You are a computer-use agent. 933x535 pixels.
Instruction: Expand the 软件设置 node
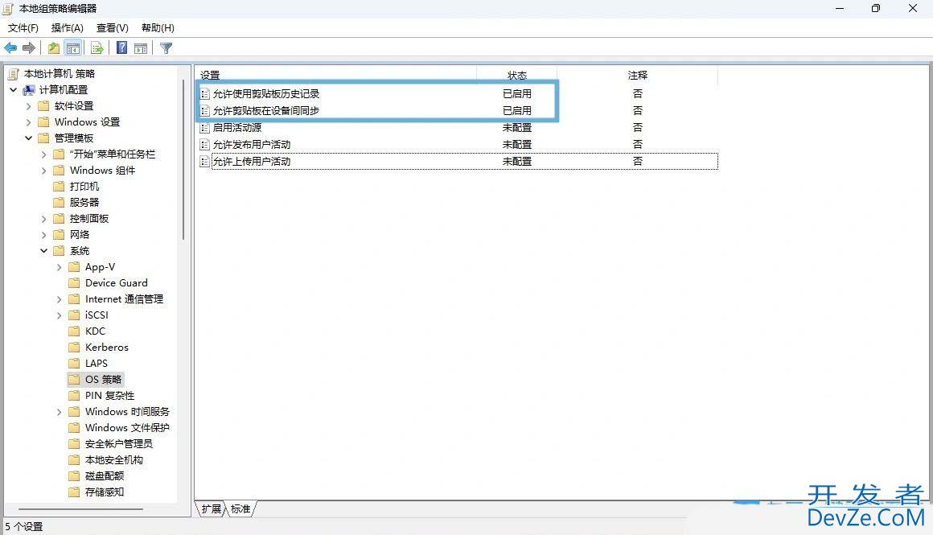click(29, 106)
